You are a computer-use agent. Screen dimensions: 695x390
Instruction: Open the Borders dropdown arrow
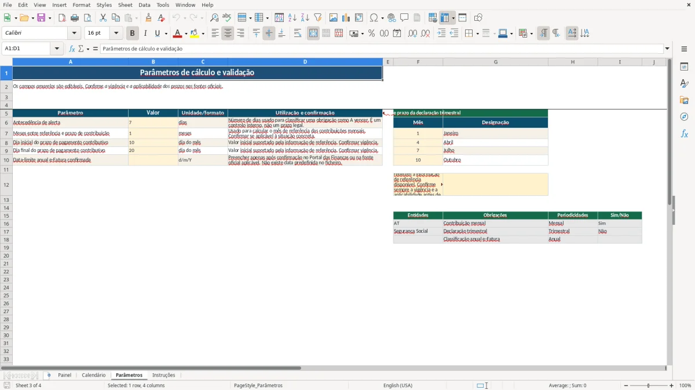pos(477,34)
